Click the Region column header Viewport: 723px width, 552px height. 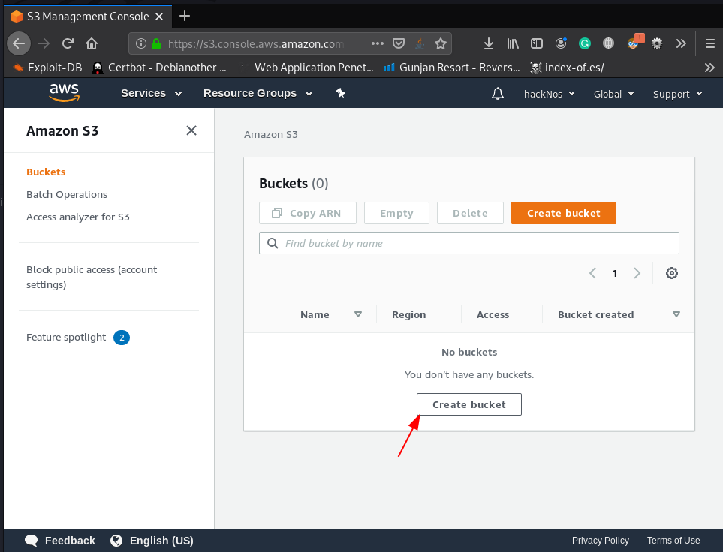(x=409, y=315)
